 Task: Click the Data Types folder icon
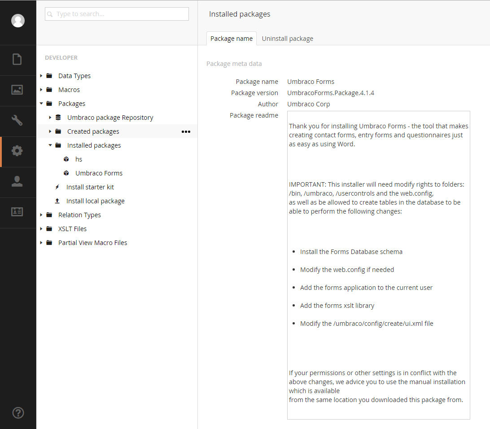tap(49, 76)
